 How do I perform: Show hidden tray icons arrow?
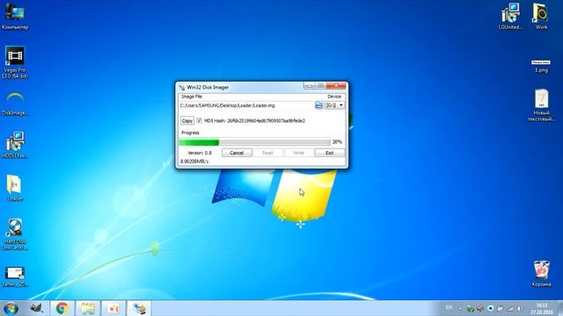(460, 308)
